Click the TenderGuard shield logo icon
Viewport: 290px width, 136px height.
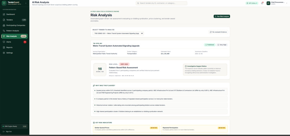4,3
